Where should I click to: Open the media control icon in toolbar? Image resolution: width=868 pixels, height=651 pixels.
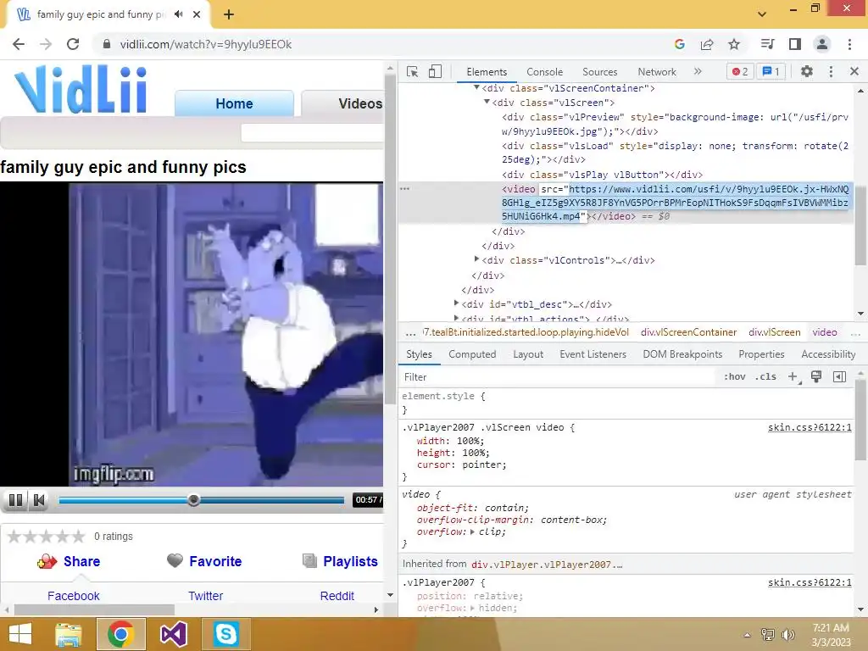point(767,44)
